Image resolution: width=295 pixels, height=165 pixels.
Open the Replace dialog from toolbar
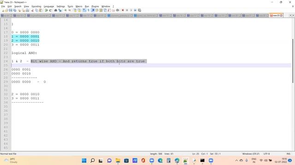pos(60,10)
